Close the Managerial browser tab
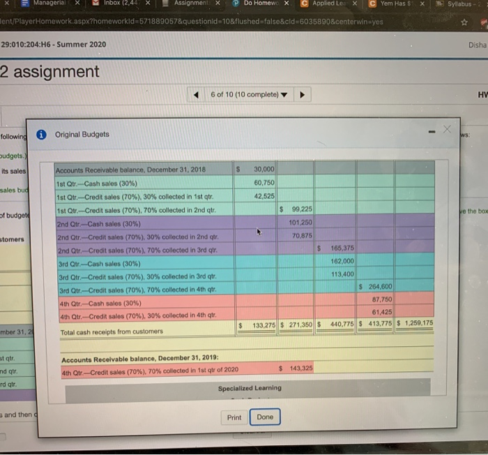Screen dimensions: 488x455 pyautogui.click(x=77, y=3)
